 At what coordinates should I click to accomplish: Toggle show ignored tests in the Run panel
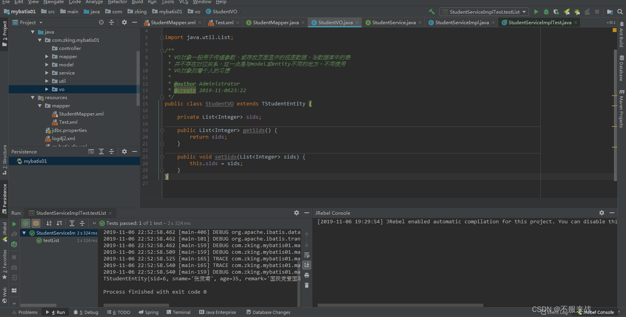(36, 223)
